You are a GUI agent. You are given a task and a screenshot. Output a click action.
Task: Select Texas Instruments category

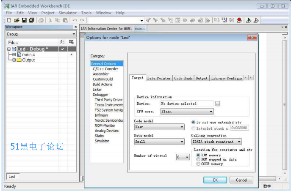point(109,105)
